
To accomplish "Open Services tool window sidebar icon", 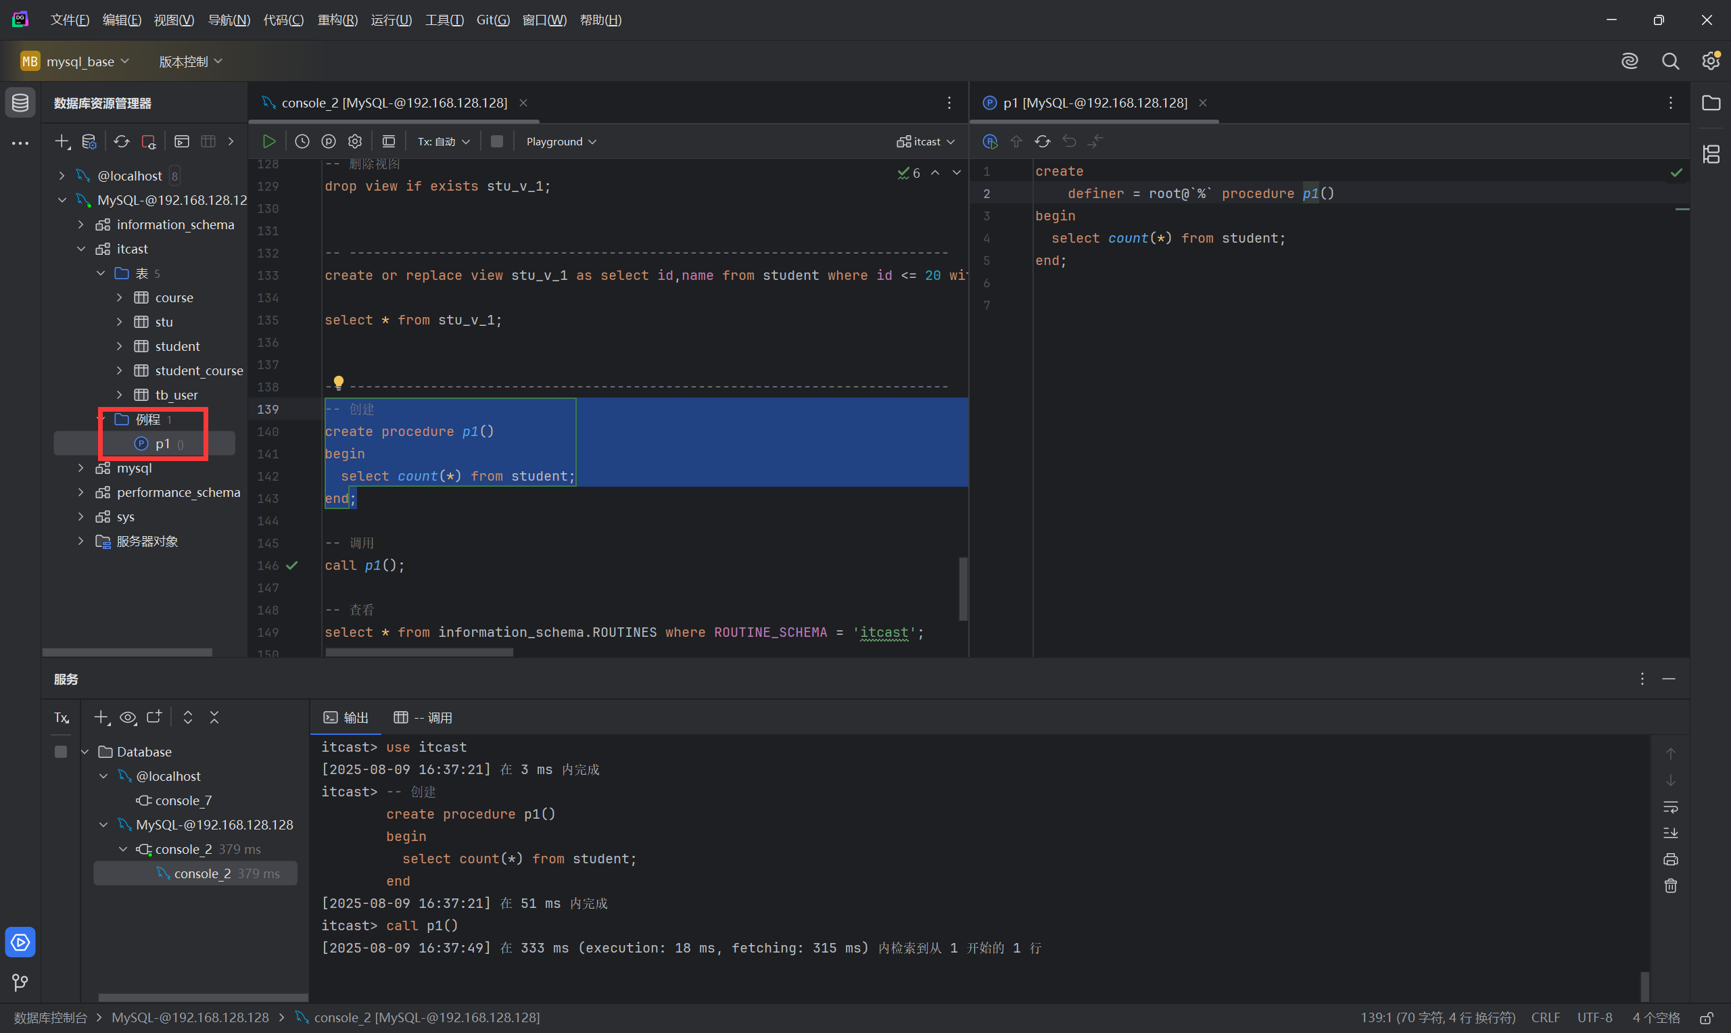I will 20,942.
